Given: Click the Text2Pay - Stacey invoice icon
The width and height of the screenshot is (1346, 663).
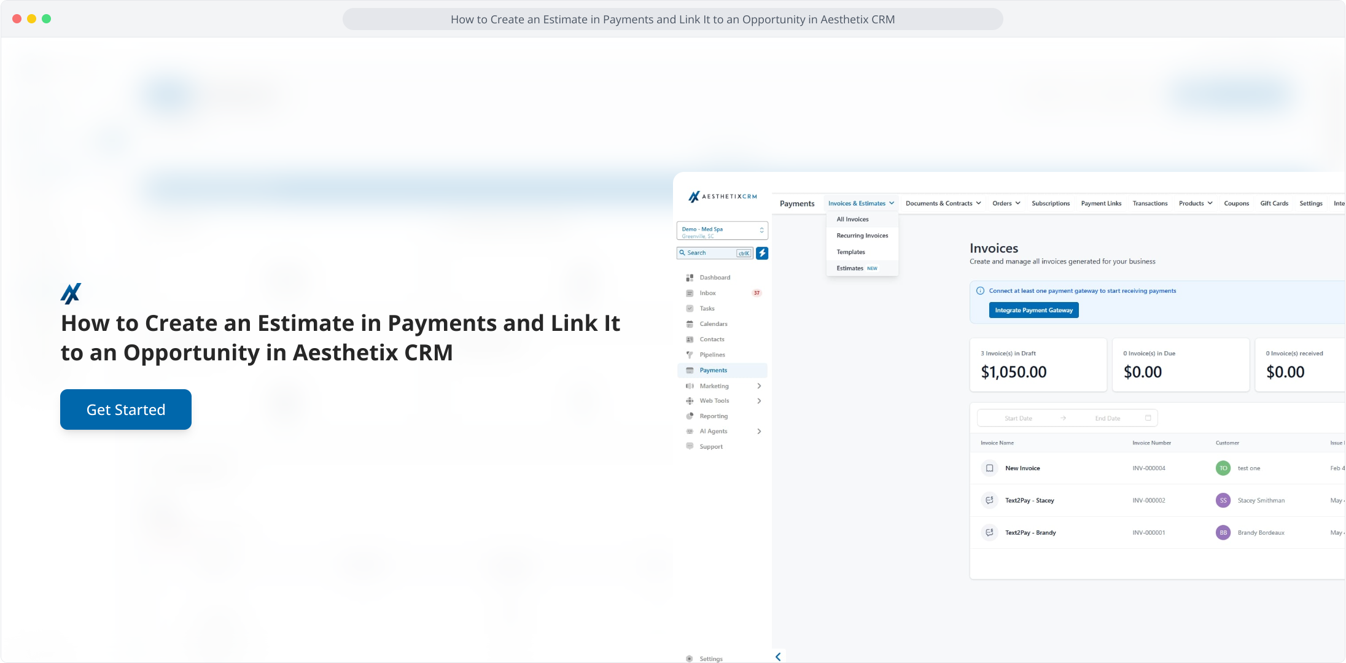Looking at the screenshot, I should [x=989, y=500].
